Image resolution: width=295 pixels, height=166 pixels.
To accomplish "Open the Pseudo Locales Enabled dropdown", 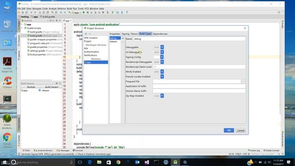I will 162,77.
